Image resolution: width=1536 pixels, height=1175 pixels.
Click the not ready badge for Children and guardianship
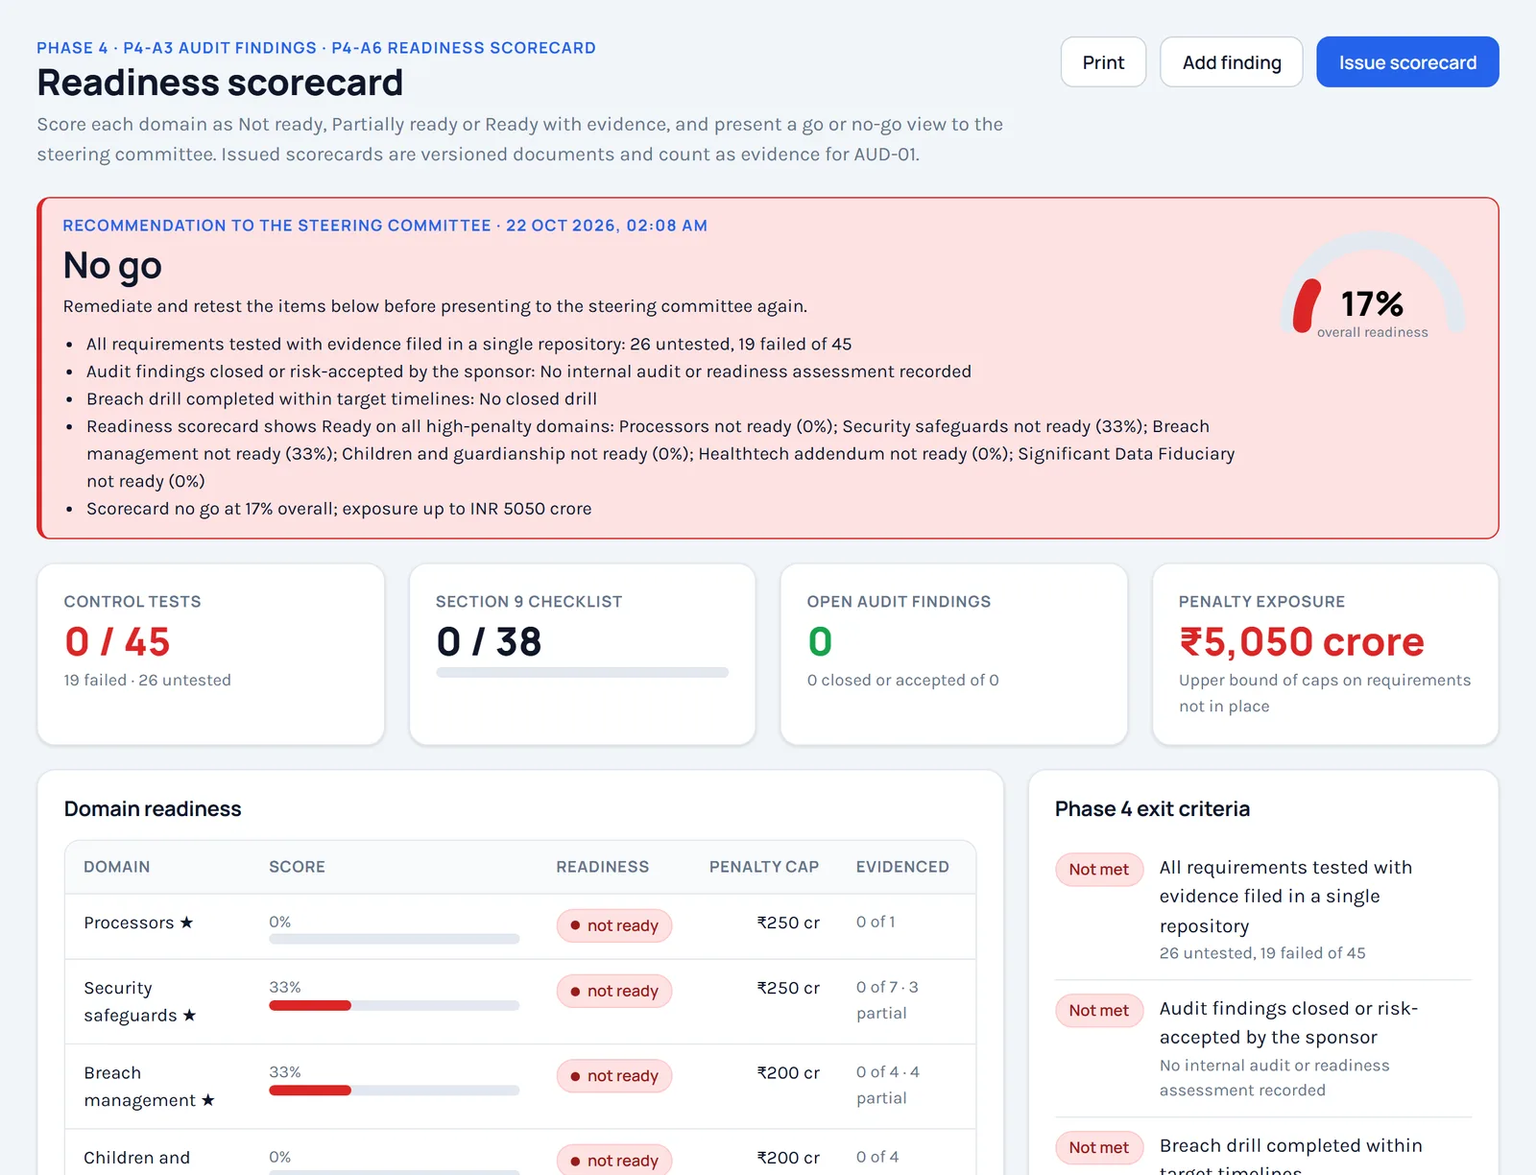(613, 1160)
